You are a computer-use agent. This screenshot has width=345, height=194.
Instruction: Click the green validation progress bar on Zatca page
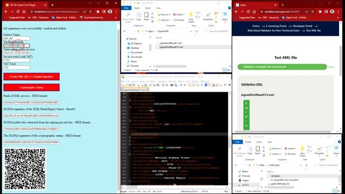tap(282, 67)
